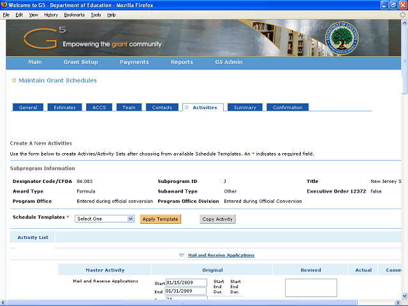408x306 pixels.
Task: Click the Maintain Grant Schedules heading icon
Action: tap(14, 80)
